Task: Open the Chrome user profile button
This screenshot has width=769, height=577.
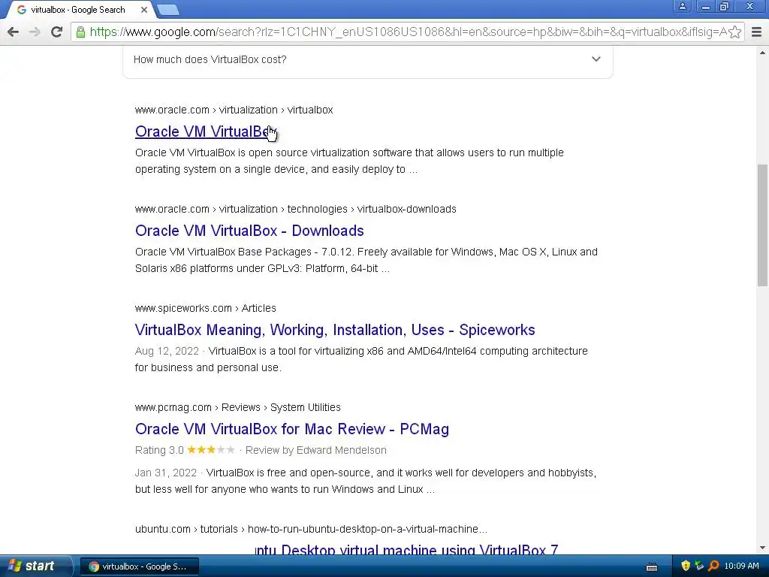Action: [682, 6]
